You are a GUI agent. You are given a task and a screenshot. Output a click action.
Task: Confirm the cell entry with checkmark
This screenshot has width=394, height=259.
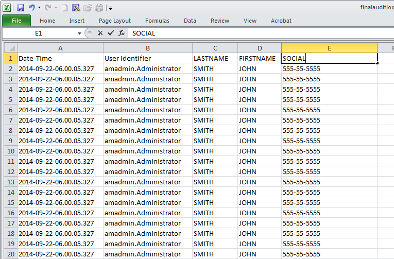point(111,33)
